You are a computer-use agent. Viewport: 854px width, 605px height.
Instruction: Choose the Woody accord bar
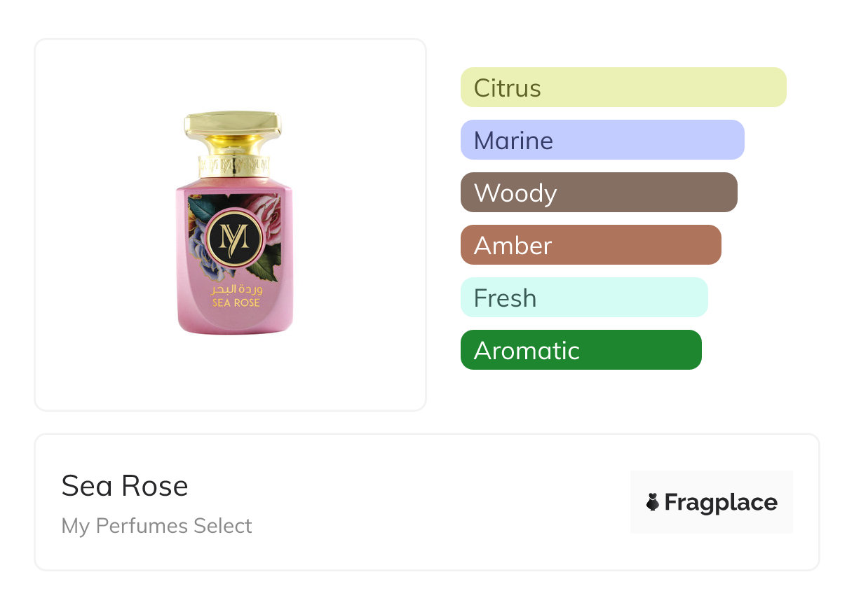click(x=598, y=193)
